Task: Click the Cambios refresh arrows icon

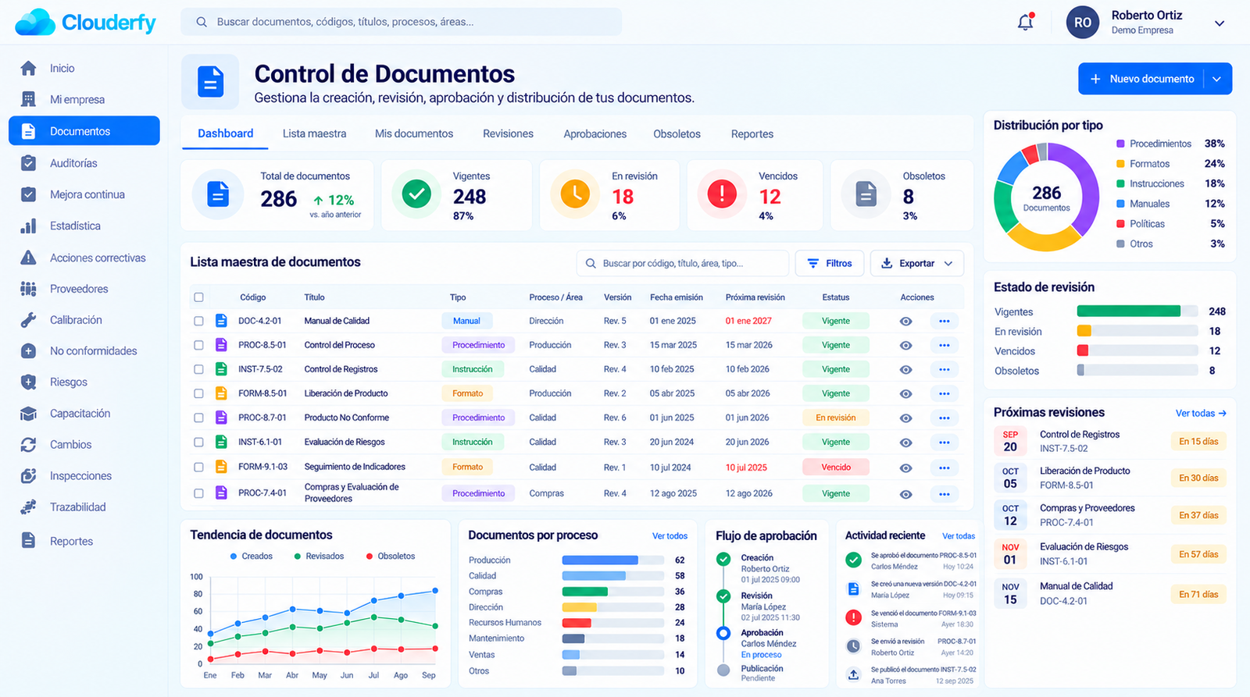Action: pos(28,444)
